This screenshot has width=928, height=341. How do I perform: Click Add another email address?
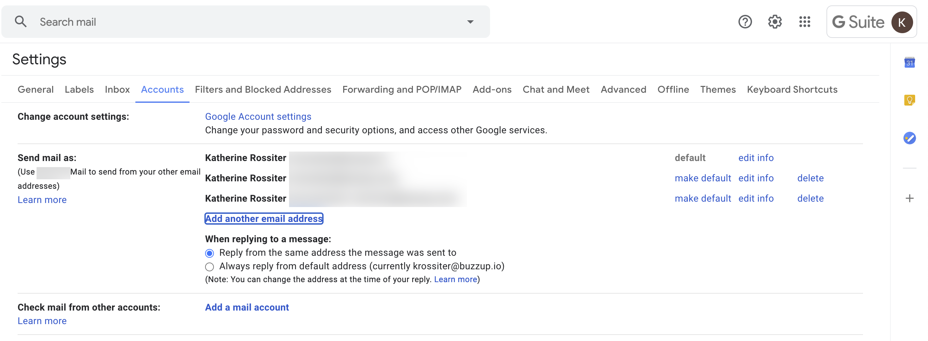264,218
